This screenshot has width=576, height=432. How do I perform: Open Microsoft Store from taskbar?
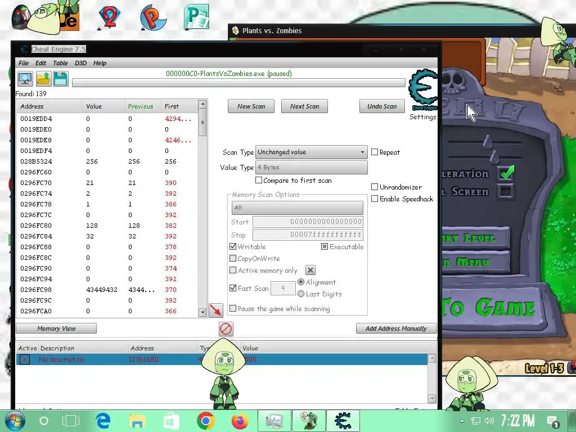[171, 421]
